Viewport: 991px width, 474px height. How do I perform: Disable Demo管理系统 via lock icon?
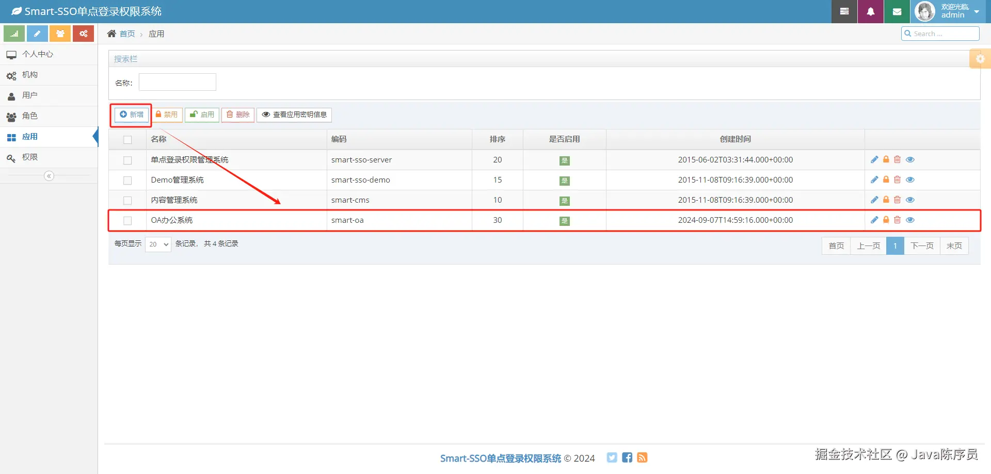[886, 179]
